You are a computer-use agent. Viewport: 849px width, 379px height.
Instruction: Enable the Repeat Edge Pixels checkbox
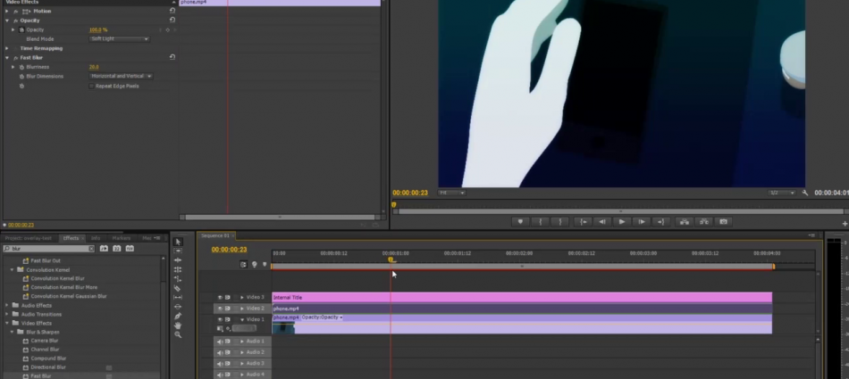click(91, 86)
